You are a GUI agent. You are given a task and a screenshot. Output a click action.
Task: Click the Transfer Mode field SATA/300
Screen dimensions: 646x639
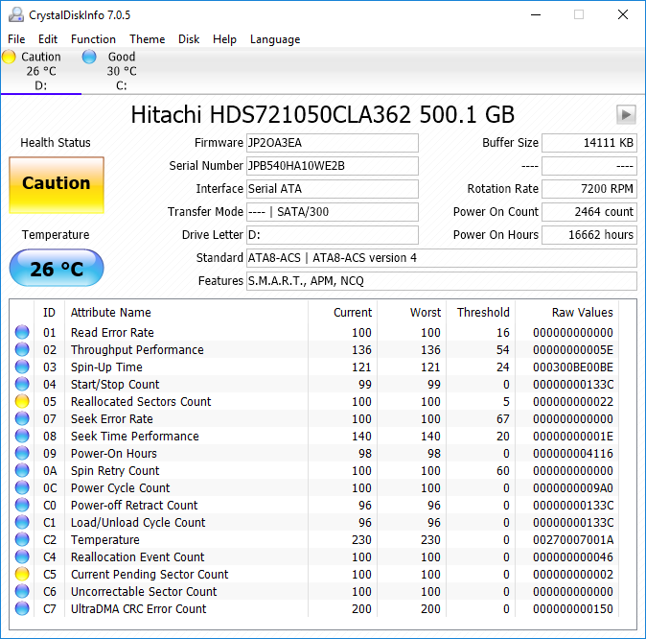[333, 212]
